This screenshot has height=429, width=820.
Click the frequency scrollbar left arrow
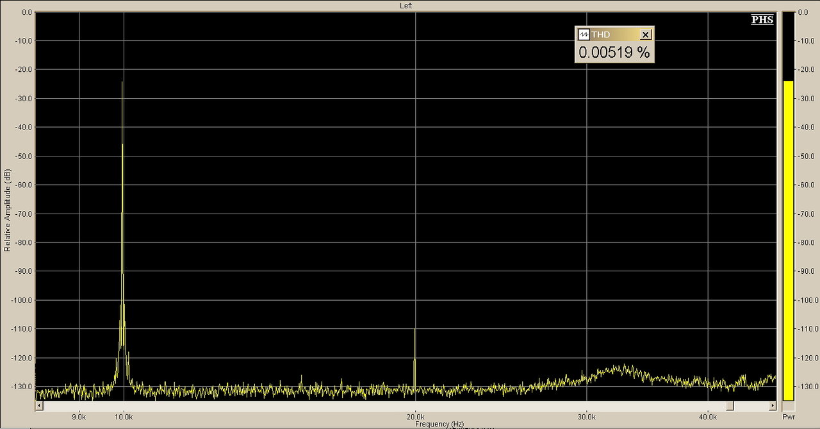[x=38, y=406]
